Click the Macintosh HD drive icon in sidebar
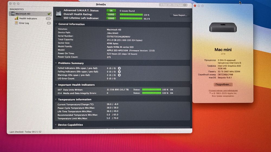The width and height of the screenshot is (271, 152). pos(13,13)
